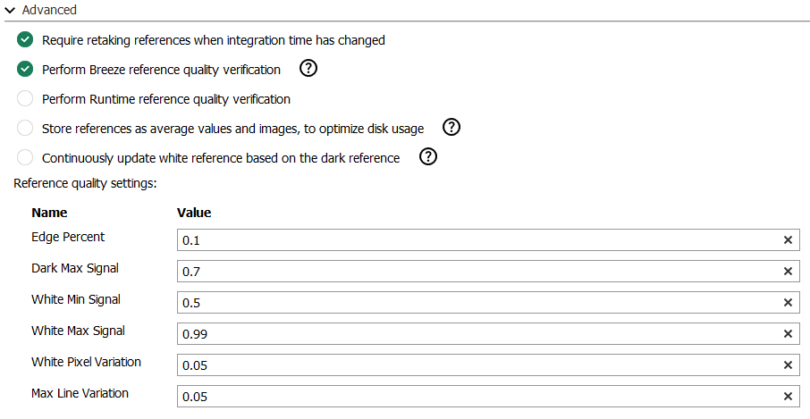Screen dimensions: 810x419
Task: Show help for storing references as averages
Action: click(x=451, y=128)
